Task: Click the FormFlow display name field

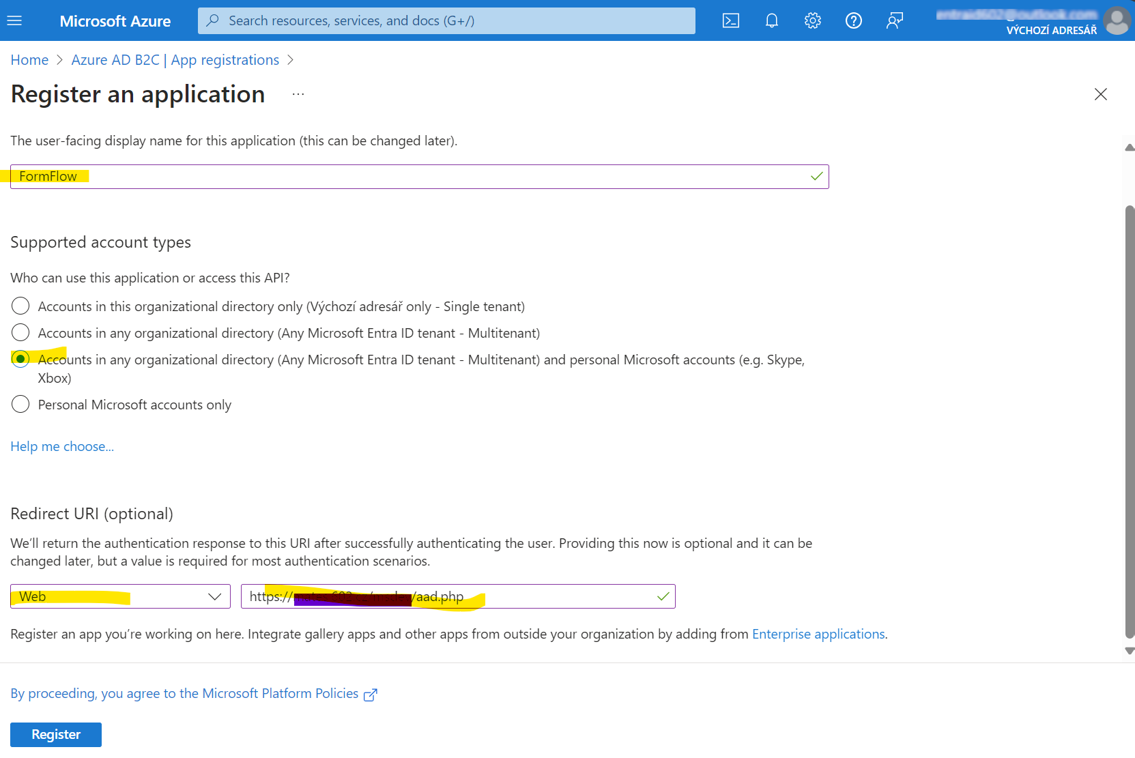Action: 419,177
